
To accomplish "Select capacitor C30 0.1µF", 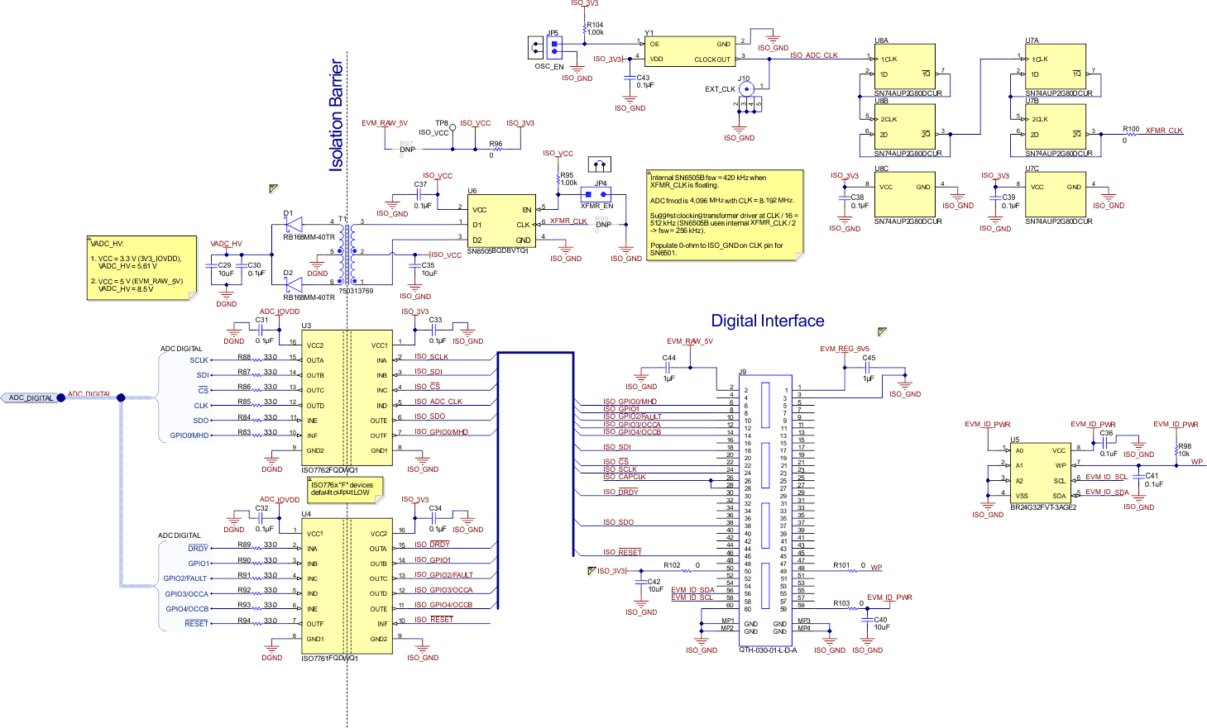I will [x=242, y=267].
